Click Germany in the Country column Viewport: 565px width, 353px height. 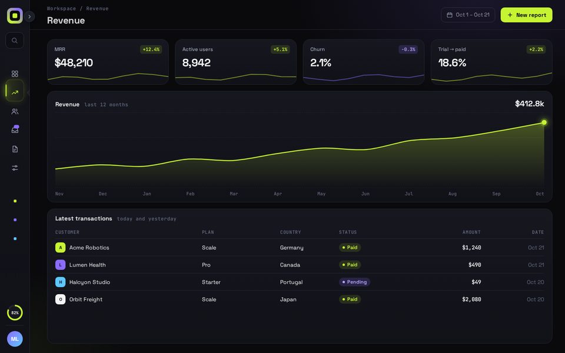291,248
